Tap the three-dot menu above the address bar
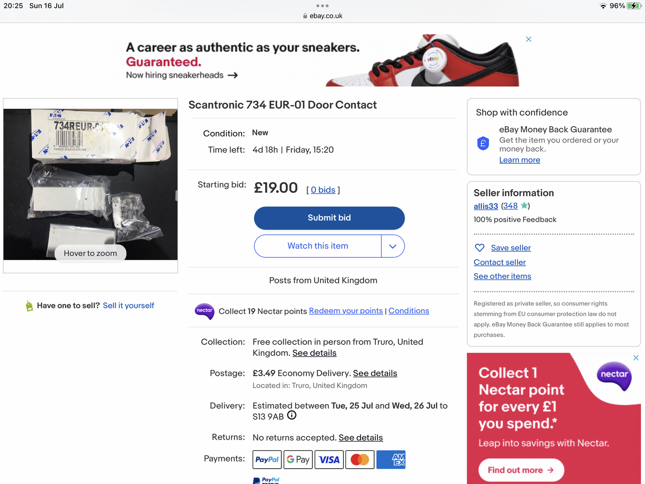This screenshot has width=645, height=484. tap(322, 6)
